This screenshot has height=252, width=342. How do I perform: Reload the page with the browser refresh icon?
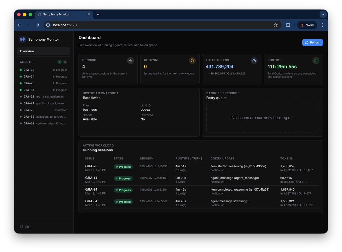[37, 25]
